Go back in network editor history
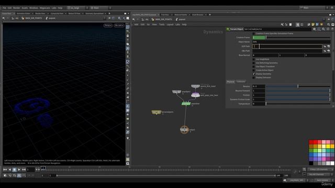The width and height of the screenshot is (335, 188). (x=133, y=19)
